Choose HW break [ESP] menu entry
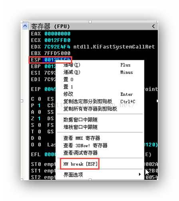 (99, 164)
